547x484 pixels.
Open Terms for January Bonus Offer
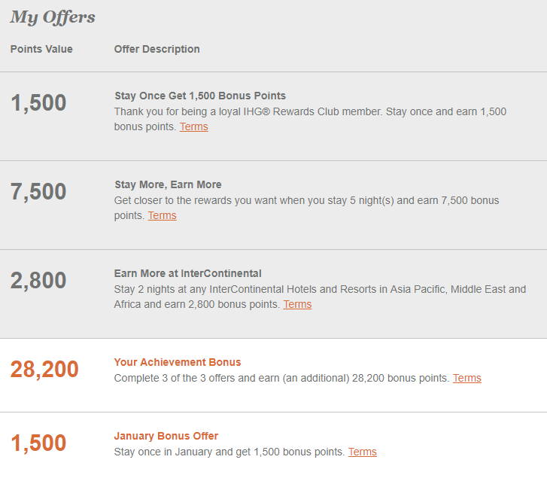(x=363, y=452)
